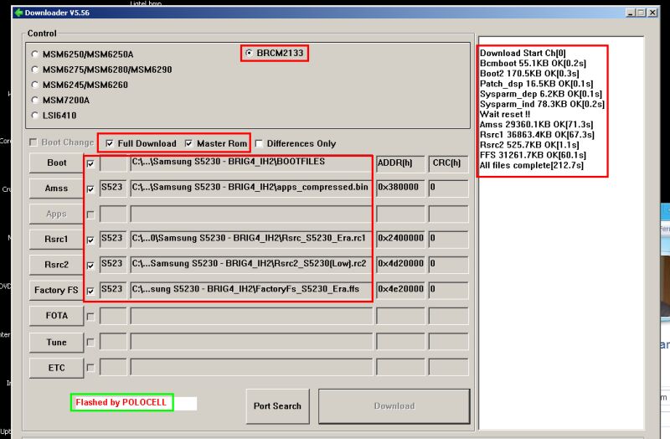Click the 'All files complete[212.7s]' log line
670x439 pixels.
click(x=532, y=165)
